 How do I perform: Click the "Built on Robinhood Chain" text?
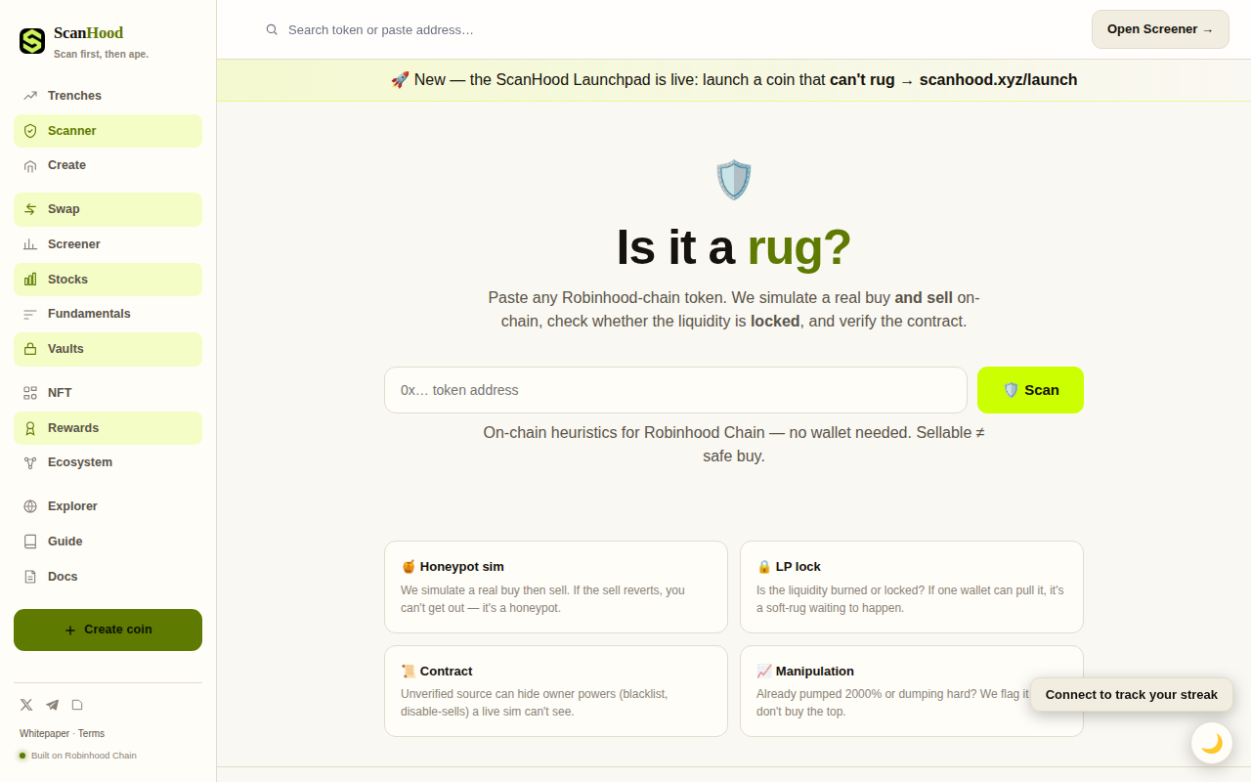(x=84, y=756)
